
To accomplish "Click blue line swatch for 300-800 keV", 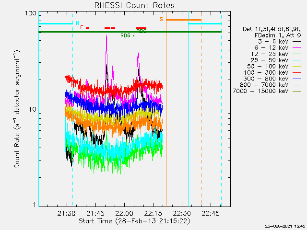I will [297, 79].
